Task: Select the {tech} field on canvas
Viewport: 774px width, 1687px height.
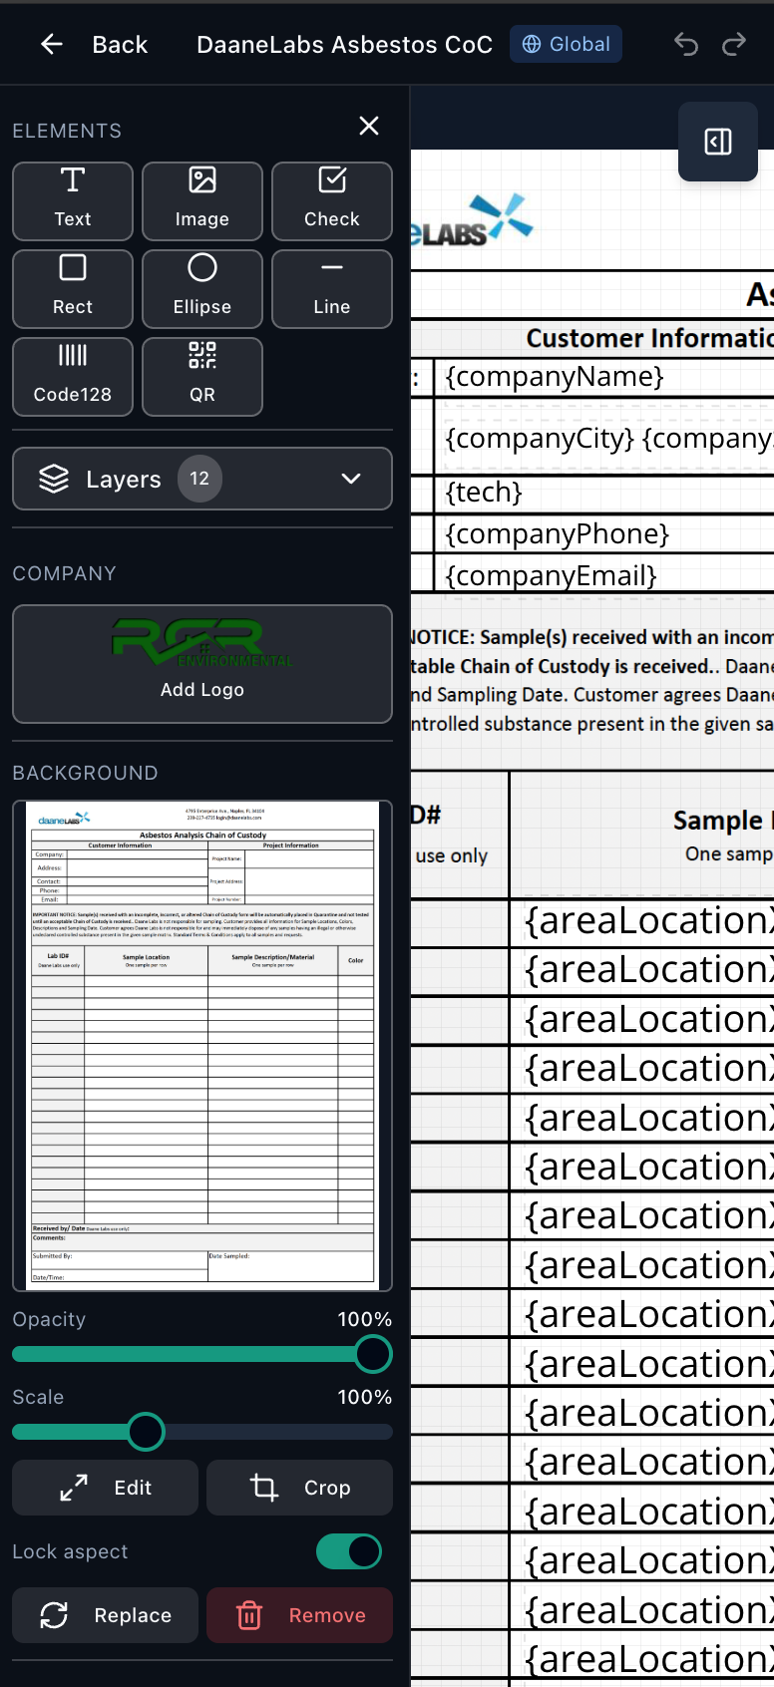Action: [484, 493]
